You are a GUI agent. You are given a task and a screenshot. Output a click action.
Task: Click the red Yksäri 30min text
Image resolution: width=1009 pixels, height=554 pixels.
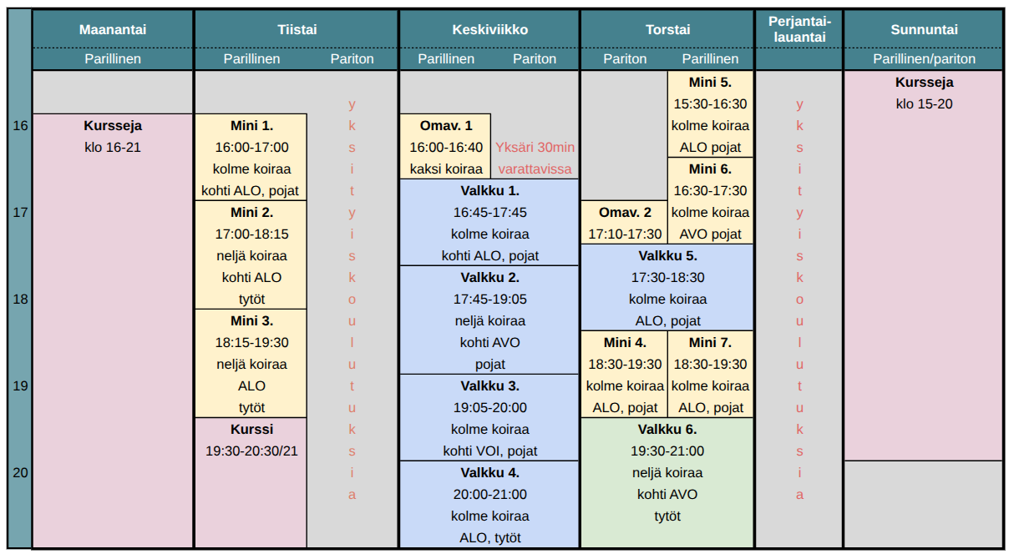point(535,148)
